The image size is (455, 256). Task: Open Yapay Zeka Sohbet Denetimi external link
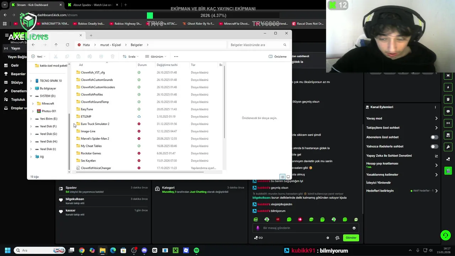pyautogui.click(x=437, y=156)
